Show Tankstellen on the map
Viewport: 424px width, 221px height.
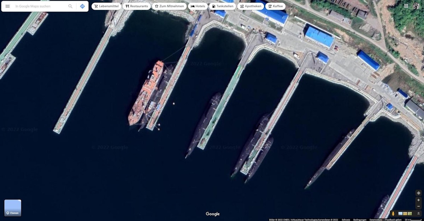tap(223, 6)
